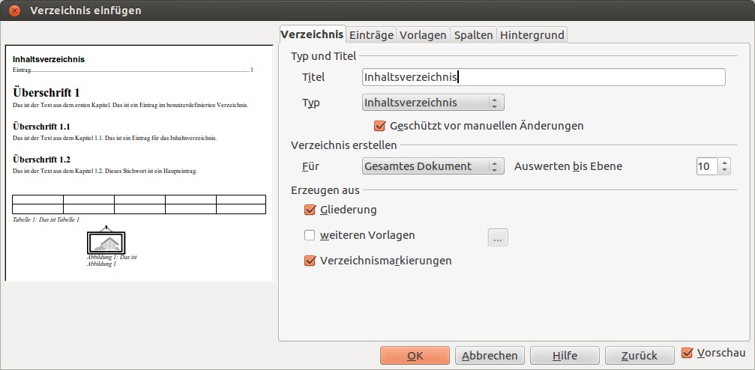This screenshot has width=755, height=370.
Task: Close the Verzeichnis einfügen dialog
Action: tap(14, 11)
